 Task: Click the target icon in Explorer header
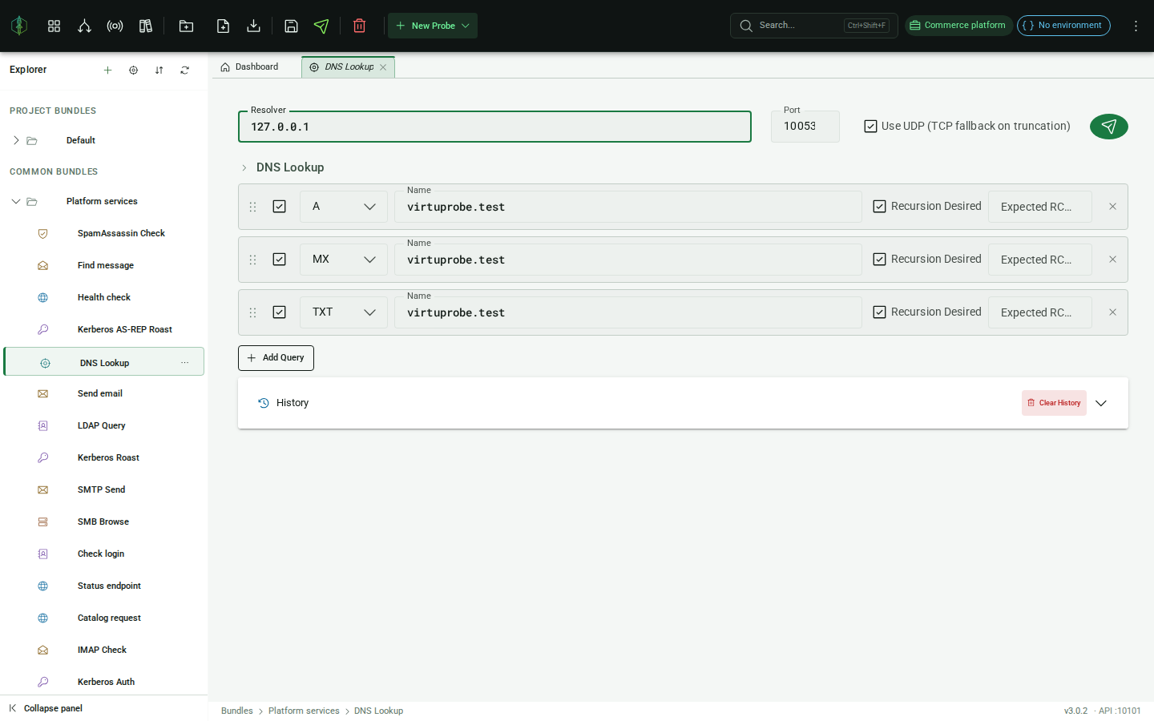tap(133, 70)
